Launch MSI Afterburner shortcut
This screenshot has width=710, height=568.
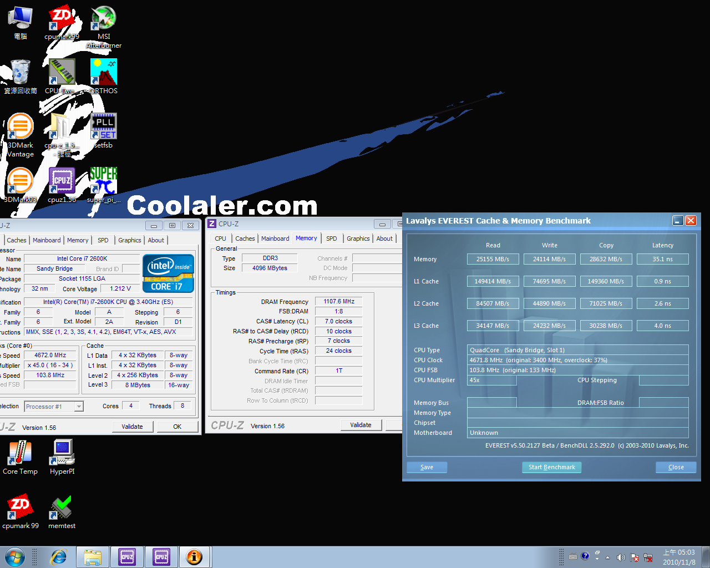pyautogui.click(x=104, y=27)
